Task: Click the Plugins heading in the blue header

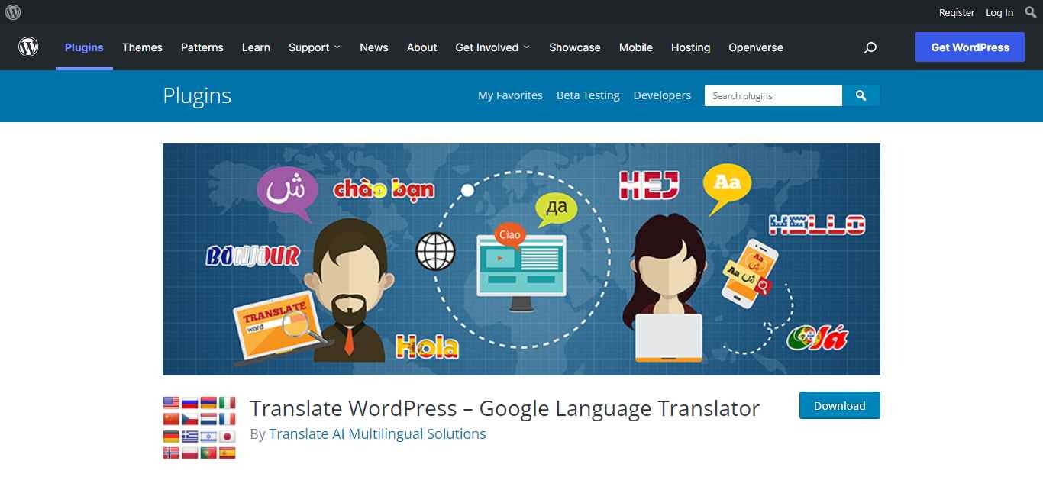Action: pos(197,95)
